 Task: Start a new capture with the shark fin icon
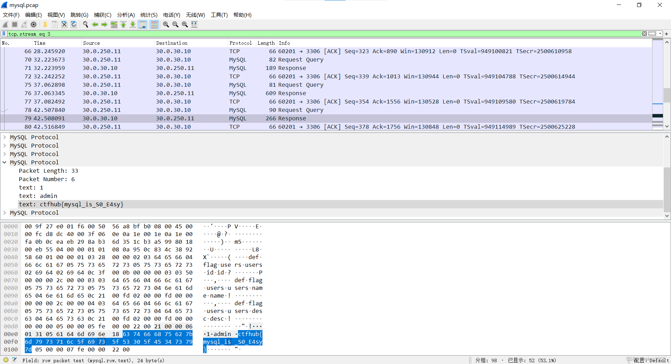(x=5, y=24)
